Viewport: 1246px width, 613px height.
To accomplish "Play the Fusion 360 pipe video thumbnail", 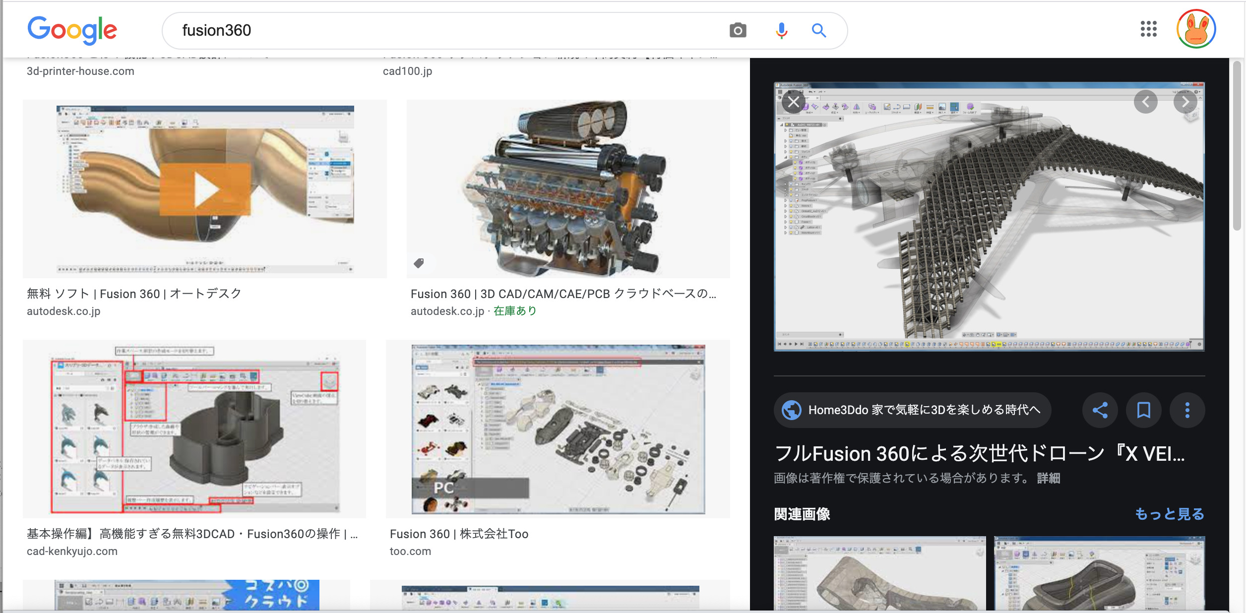I will (205, 190).
